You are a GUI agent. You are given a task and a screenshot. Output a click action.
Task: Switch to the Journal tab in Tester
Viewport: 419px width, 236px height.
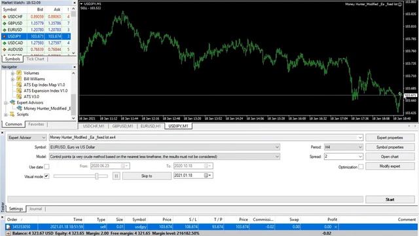click(35, 208)
